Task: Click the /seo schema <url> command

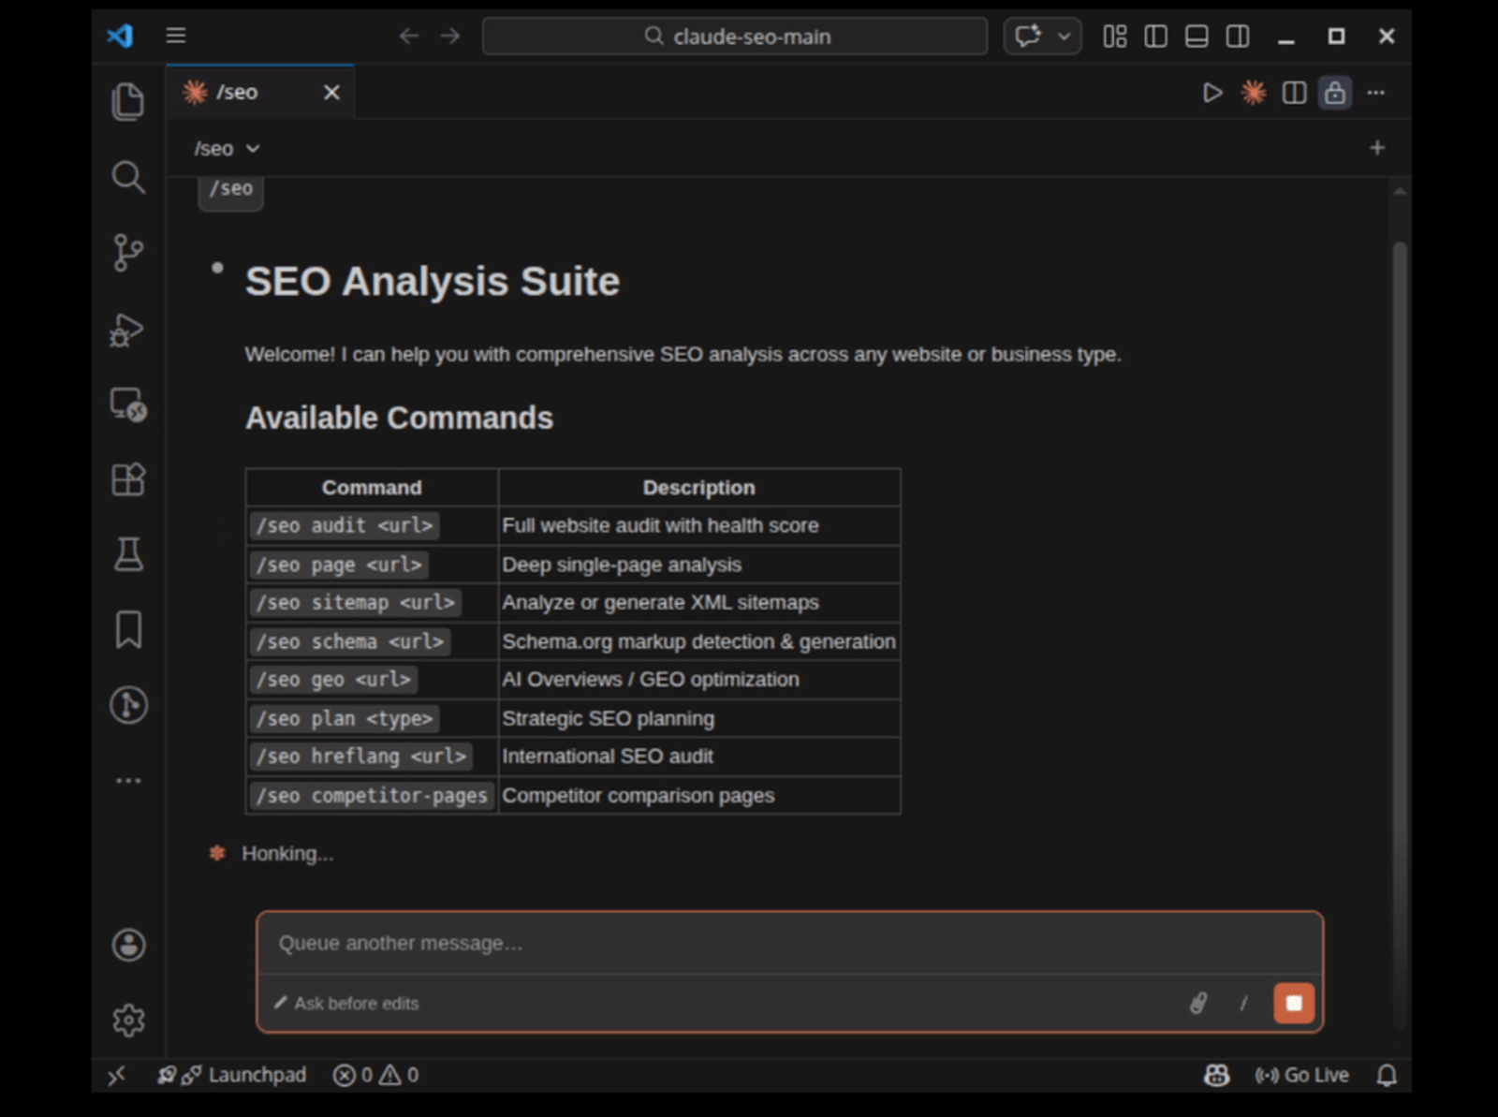Action: pos(350,641)
